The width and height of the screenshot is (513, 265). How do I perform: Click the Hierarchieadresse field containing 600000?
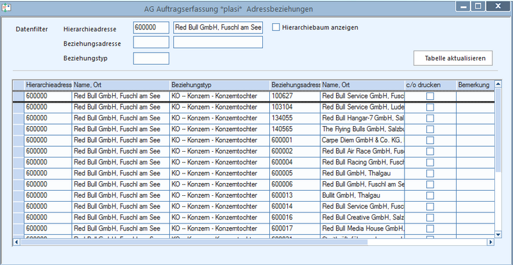click(151, 28)
